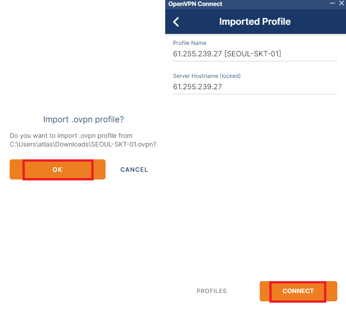Image resolution: width=346 pixels, height=310 pixels.
Task: Click the Imported Profile header title
Action: [255, 22]
